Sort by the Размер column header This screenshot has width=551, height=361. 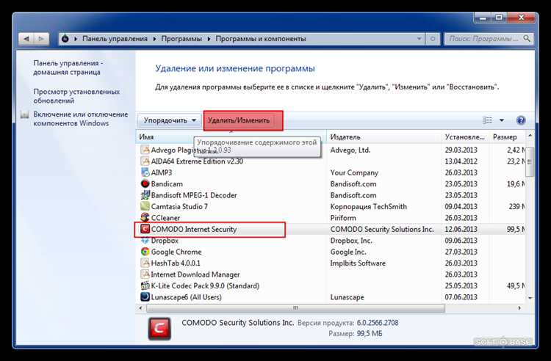(x=507, y=136)
